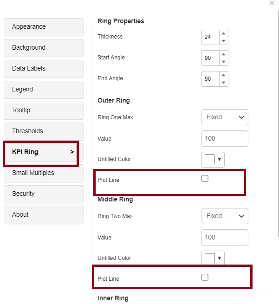This screenshot has width=279, height=304.
Task: Decrease Start Angle with down arrow
Action: pyautogui.click(x=223, y=62)
